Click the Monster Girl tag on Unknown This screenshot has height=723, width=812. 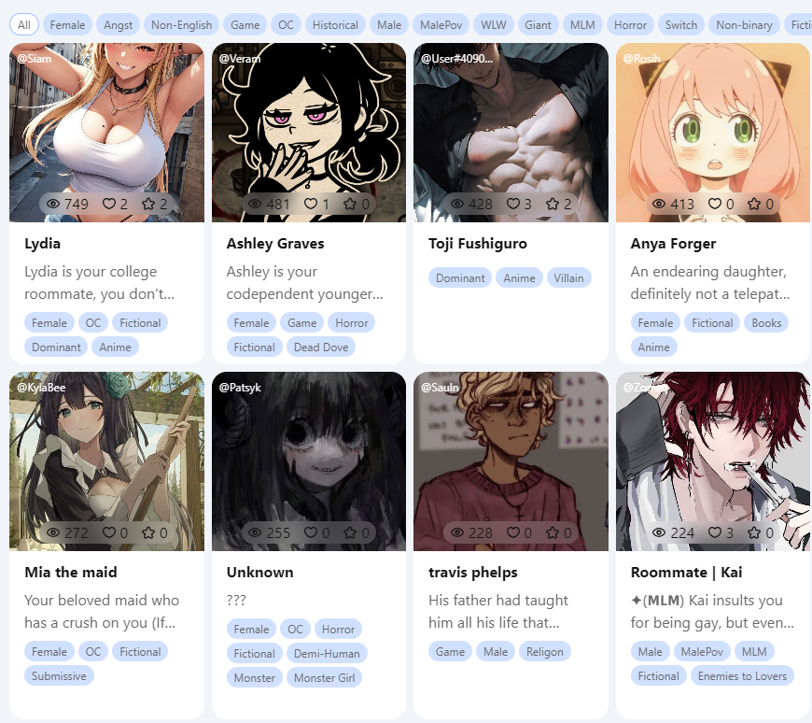(324, 678)
